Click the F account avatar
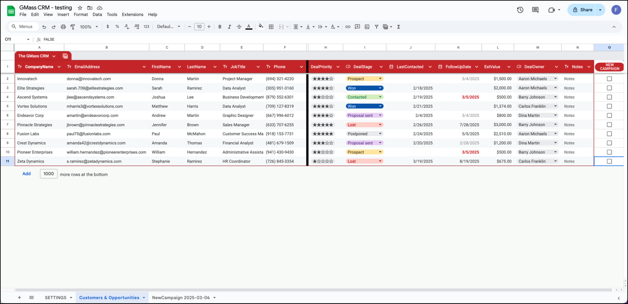 tap(616, 10)
